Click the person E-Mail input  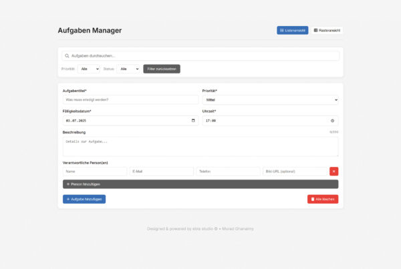click(x=161, y=172)
